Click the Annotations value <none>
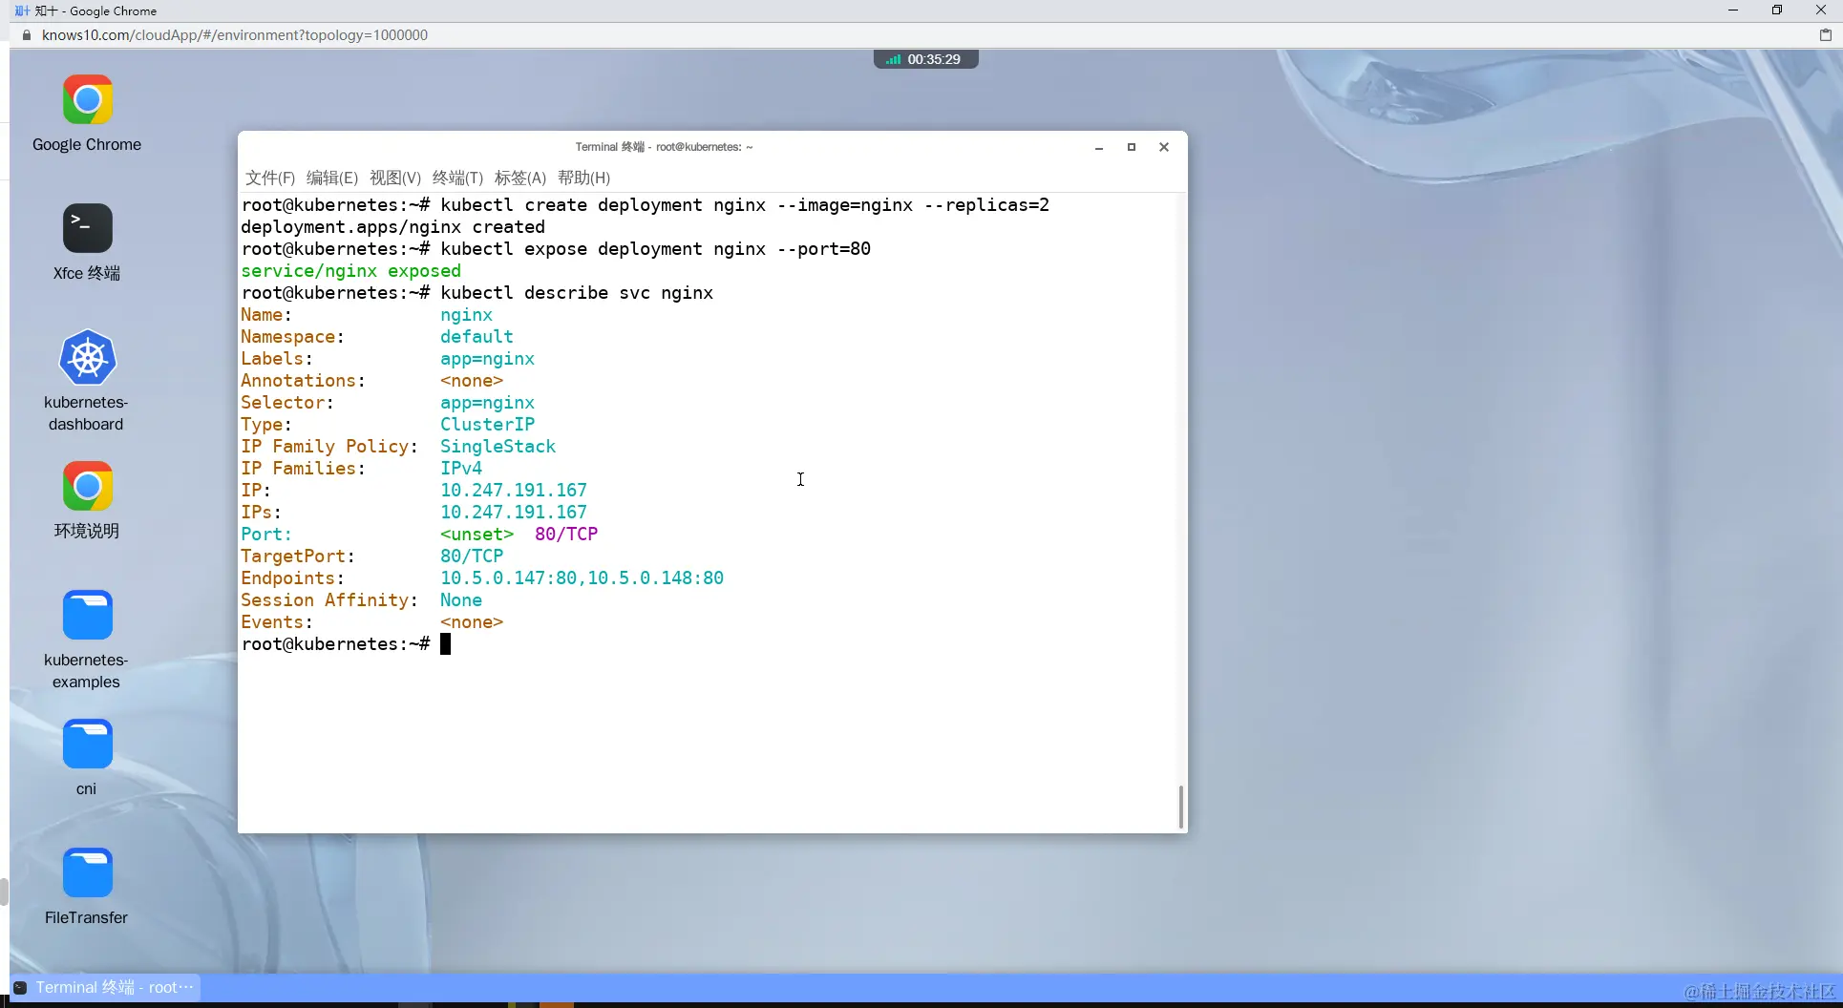The width and height of the screenshot is (1843, 1008). point(472,381)
